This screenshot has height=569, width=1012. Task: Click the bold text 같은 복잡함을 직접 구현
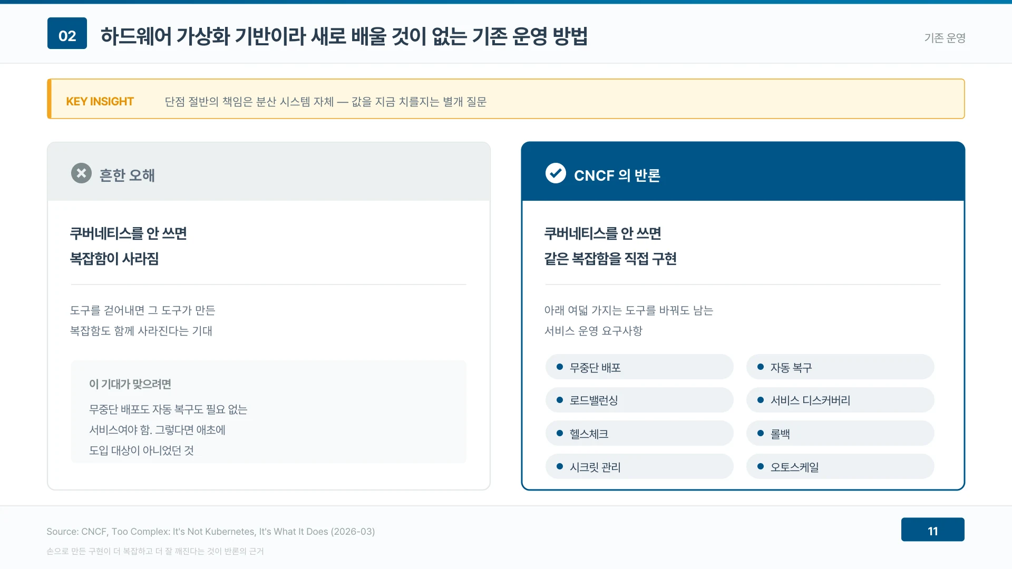610,258
